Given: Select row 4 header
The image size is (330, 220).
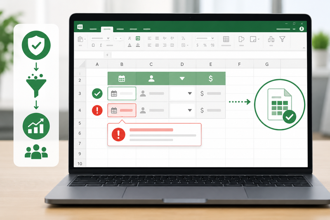Looking at the screenshot, I should click(80, 110).
